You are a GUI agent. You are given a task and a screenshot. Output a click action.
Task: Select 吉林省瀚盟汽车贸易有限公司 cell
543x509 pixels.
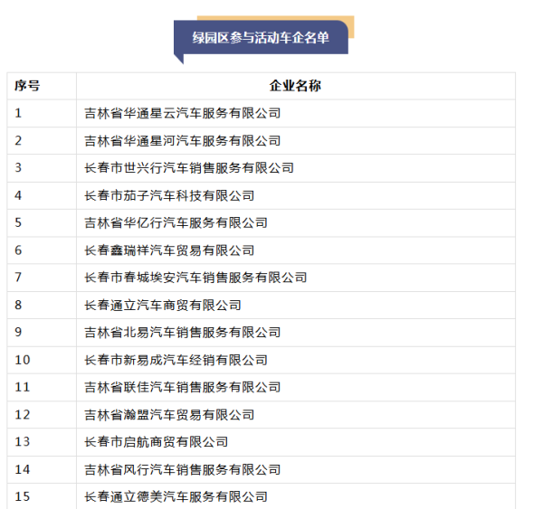(169, 414)
